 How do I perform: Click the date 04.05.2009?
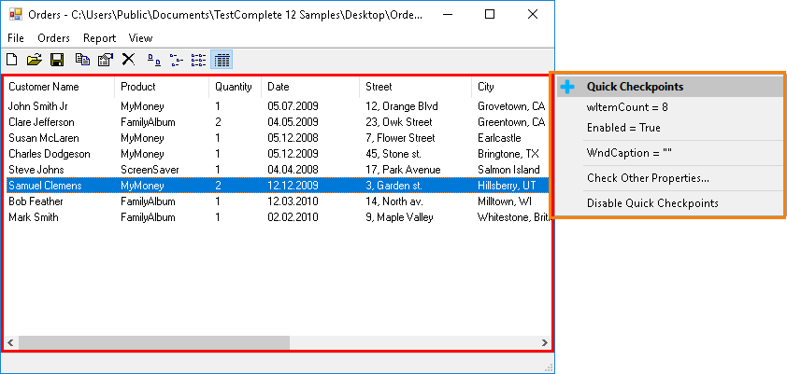click(x=293, y=122)
